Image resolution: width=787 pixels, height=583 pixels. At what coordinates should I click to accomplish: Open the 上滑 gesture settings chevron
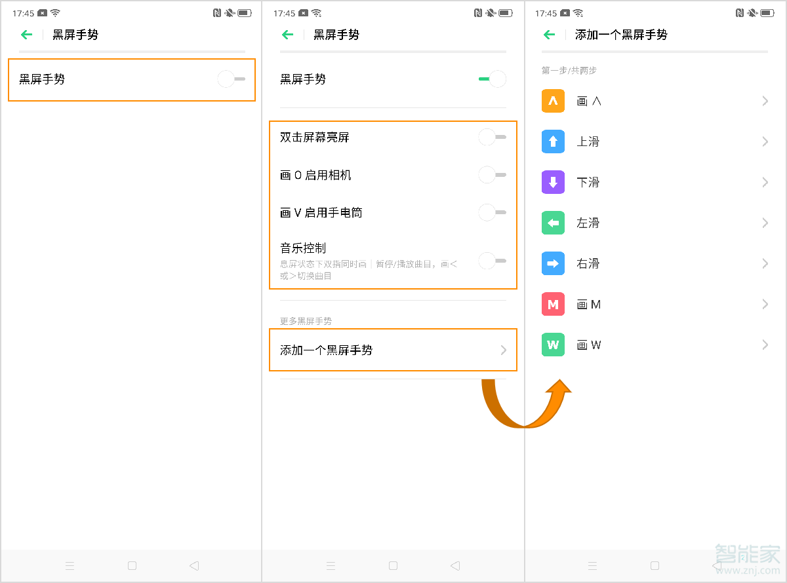point(764,141)
